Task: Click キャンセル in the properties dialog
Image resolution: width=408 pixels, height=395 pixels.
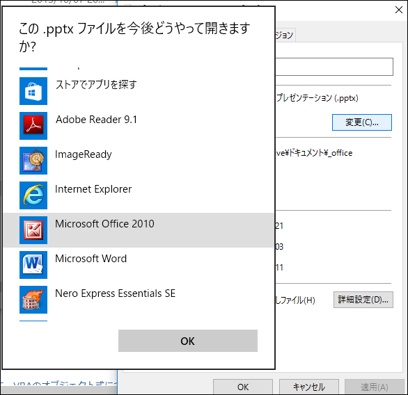Action: tap(309, 387)
